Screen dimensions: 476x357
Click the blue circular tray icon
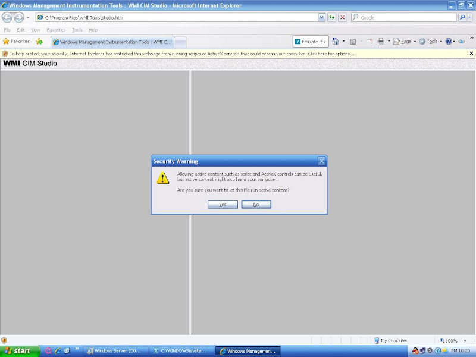click(438, 350)
